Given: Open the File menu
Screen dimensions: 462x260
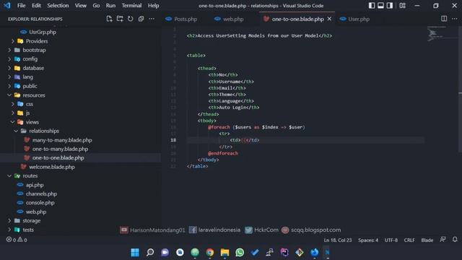Looking at the screenshot, I should coord(21,6).
